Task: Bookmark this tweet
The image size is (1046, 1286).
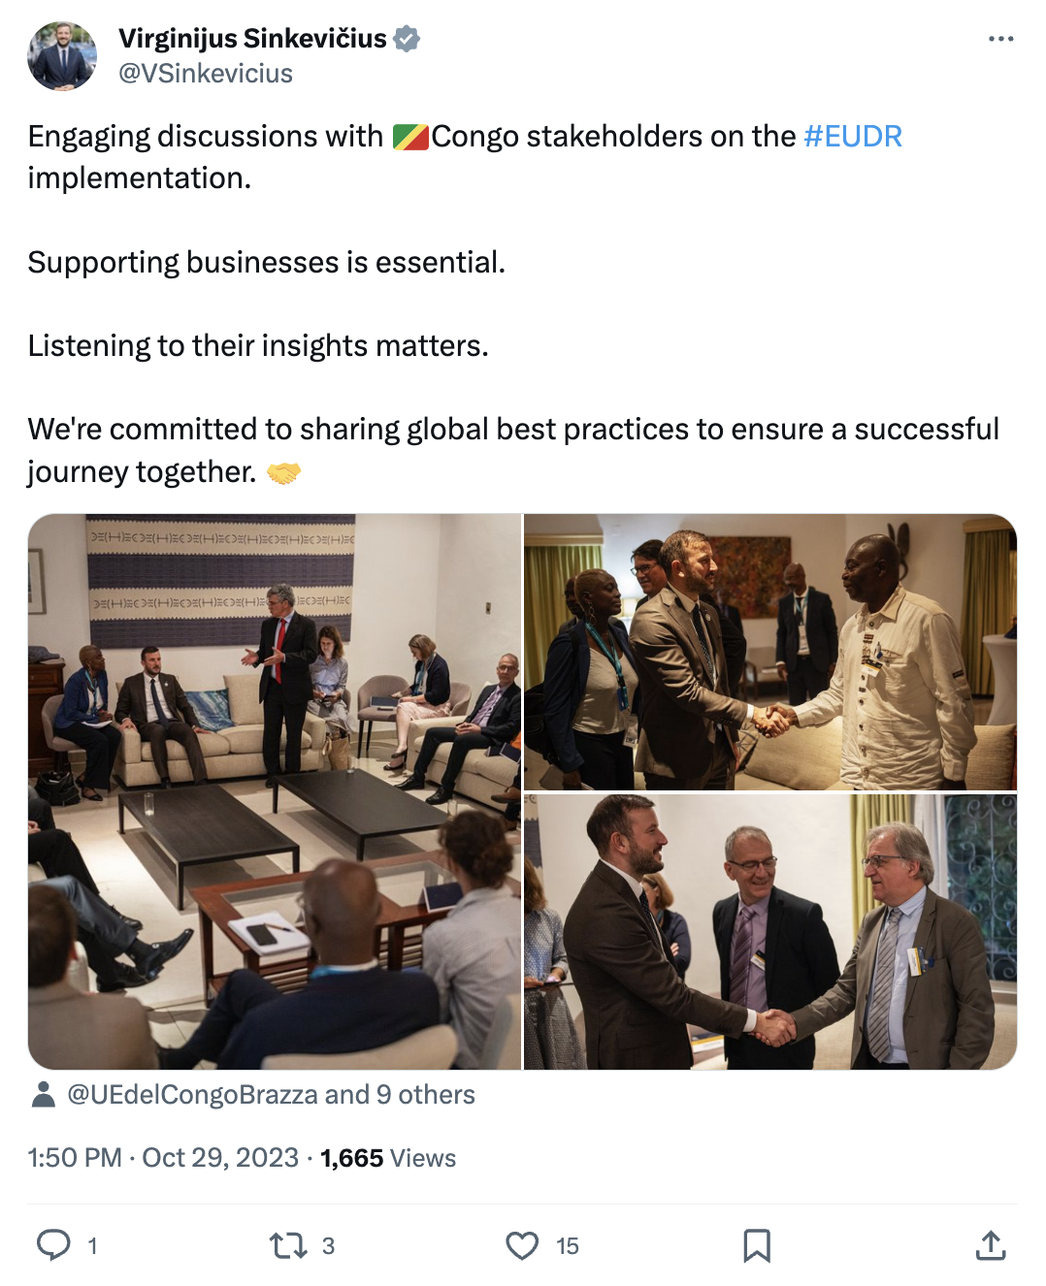Action: pyautogui.click(x=757, y=1245)
